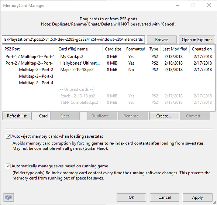This screenshot has height=205, width=217.
Task: Click the Formatted column header
Action: pos(136,49)
